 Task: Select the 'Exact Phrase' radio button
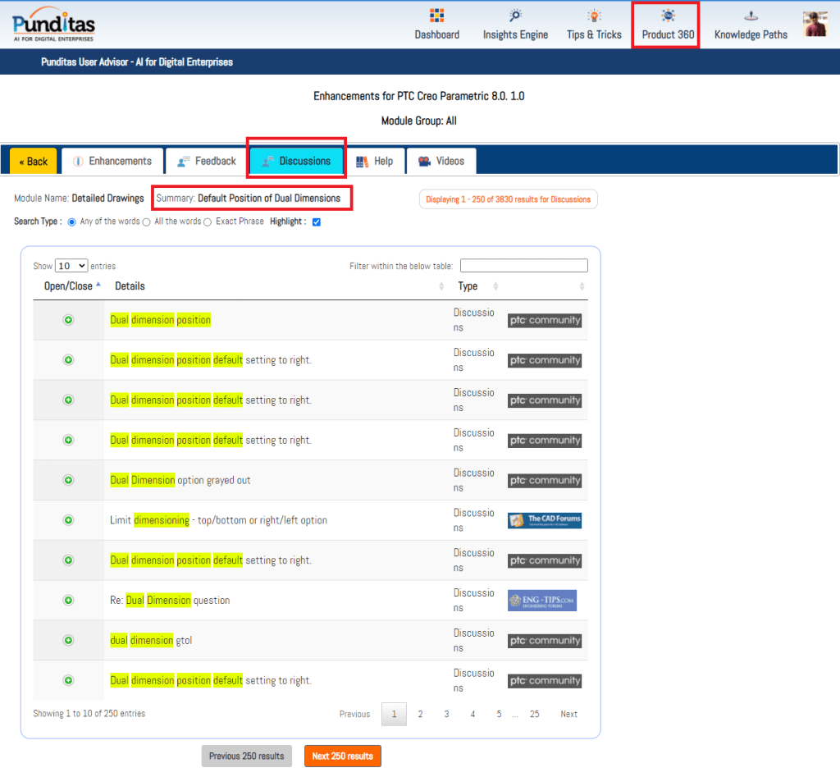point(208,222)
